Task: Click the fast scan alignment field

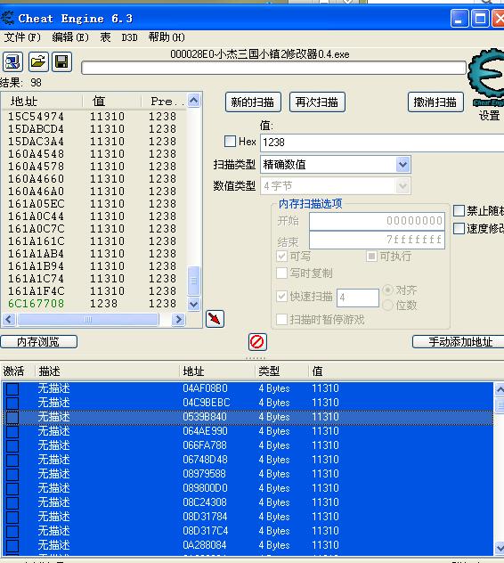Action: [358, 298]
